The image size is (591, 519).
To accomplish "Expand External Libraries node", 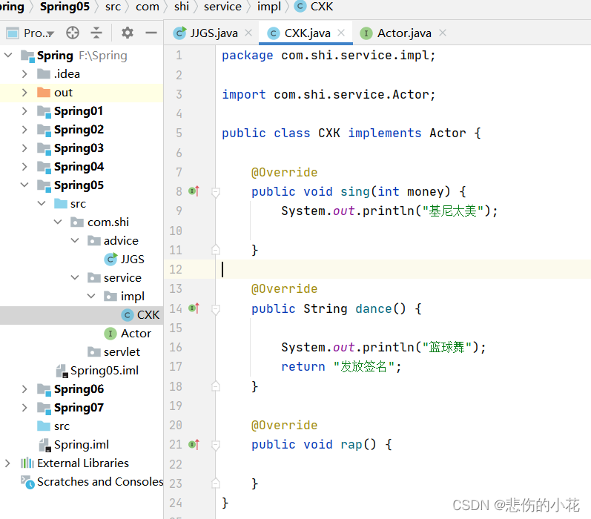I will (7, 463).
